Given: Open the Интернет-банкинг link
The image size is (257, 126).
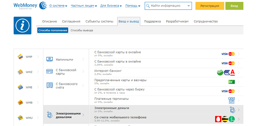Looking at the screenshot, I should click(x=108, y=71).
